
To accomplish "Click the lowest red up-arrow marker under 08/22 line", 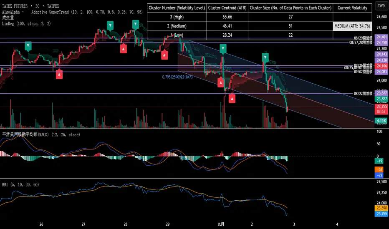I will tap(232, 99).
